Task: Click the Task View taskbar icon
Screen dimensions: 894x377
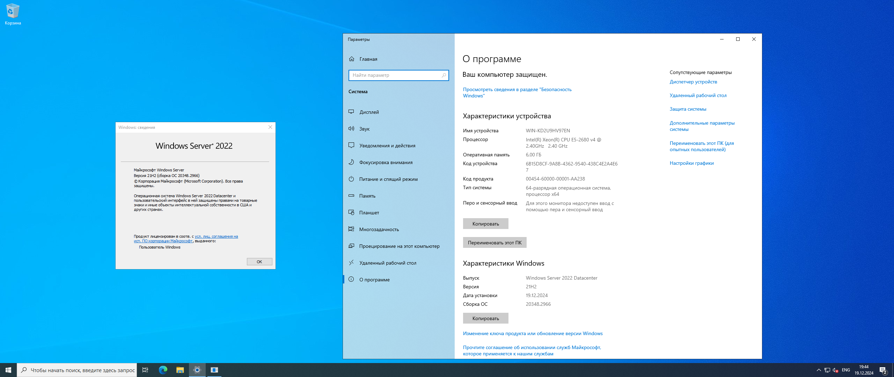Action: [145, 370]
